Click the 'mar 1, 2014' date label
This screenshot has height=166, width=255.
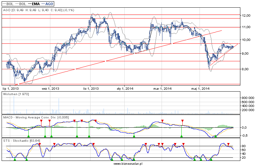162,89
